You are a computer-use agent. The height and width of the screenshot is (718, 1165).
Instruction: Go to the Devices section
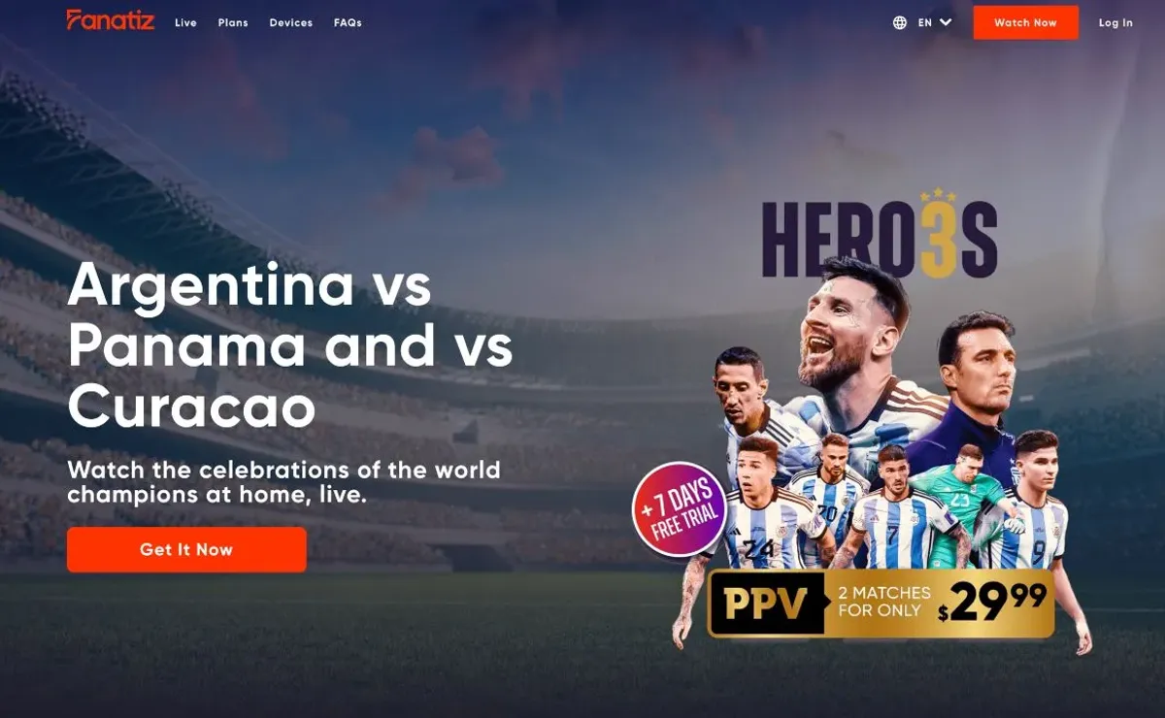[x=291, y=22]
